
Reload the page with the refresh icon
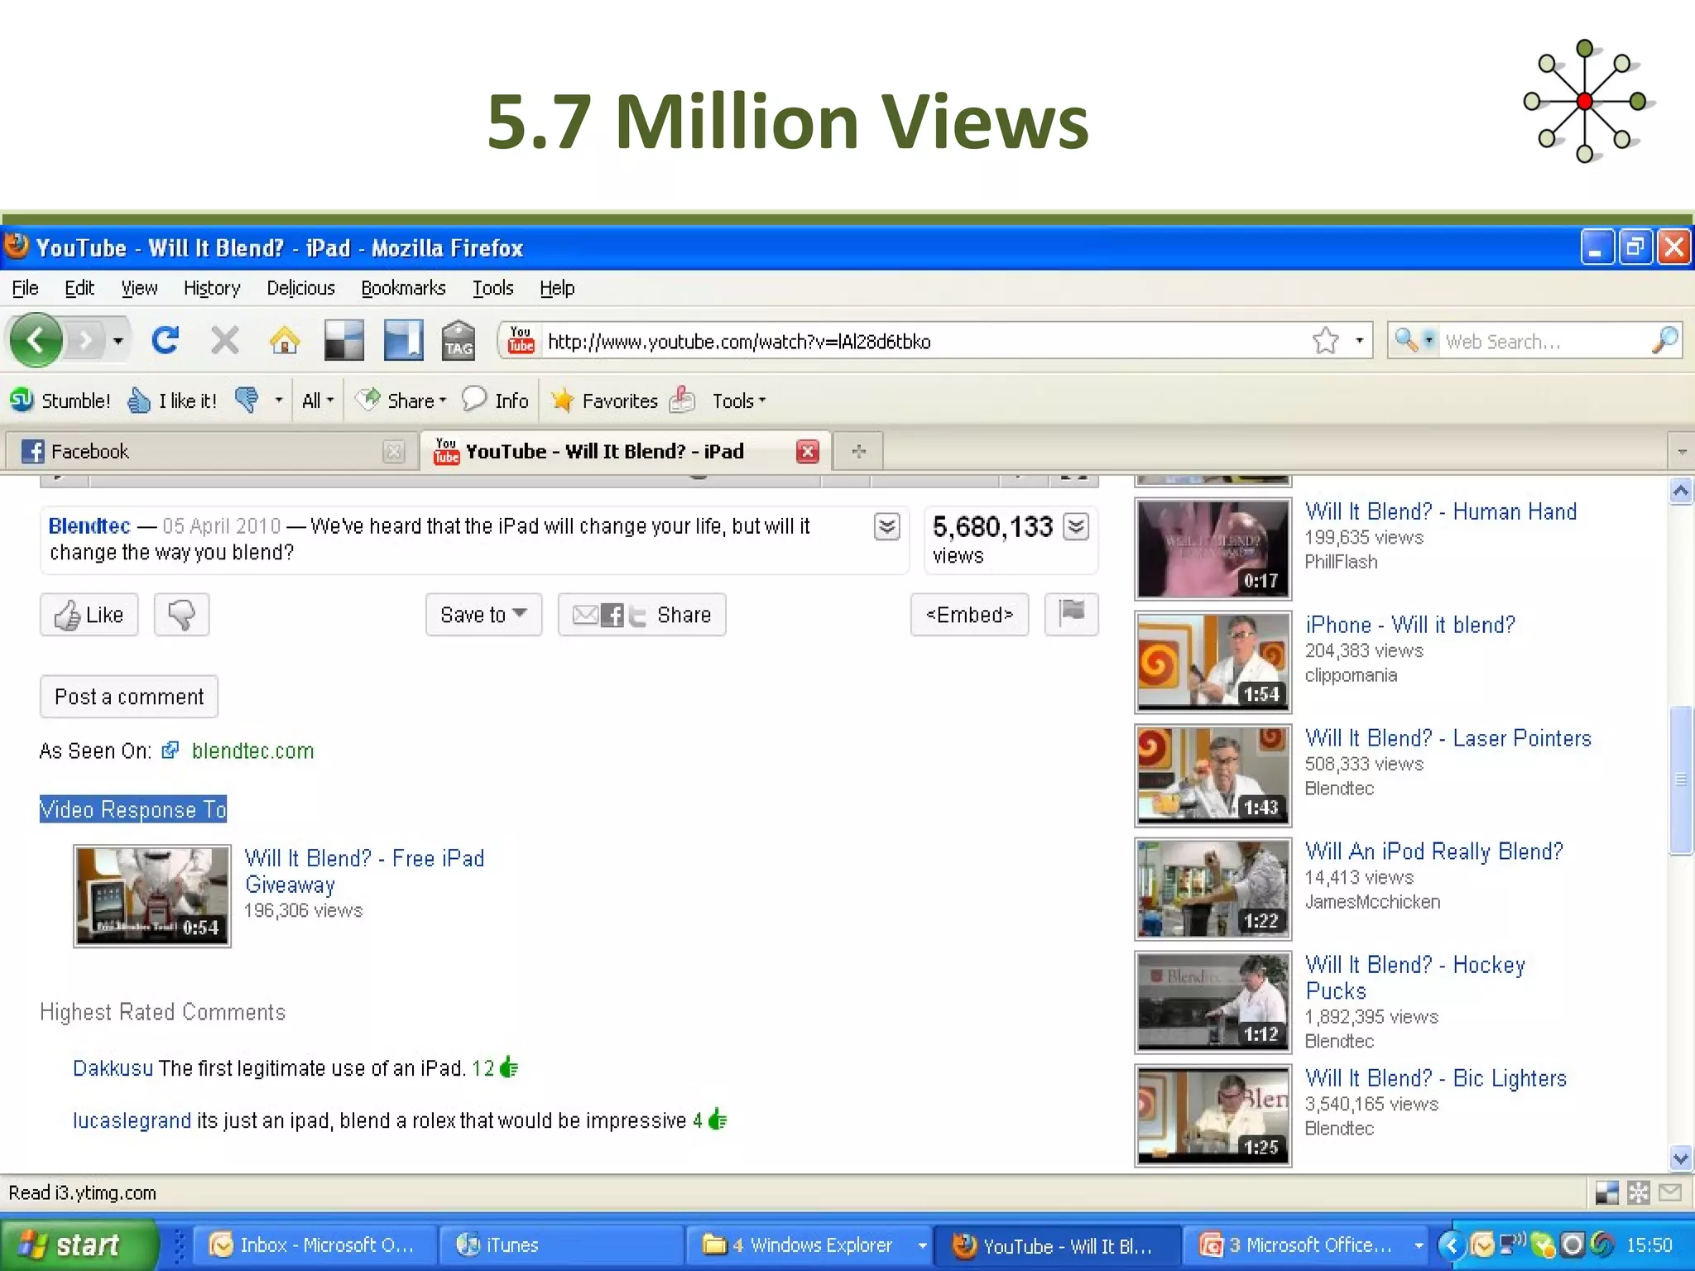pyautogui.click(x=166, y=340)
